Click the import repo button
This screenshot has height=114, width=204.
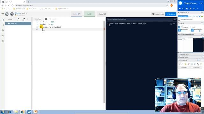pos(157,14)
